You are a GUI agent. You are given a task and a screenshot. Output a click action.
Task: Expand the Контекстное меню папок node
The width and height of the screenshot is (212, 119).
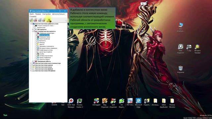pyautogui.click(x=30, y=67)
